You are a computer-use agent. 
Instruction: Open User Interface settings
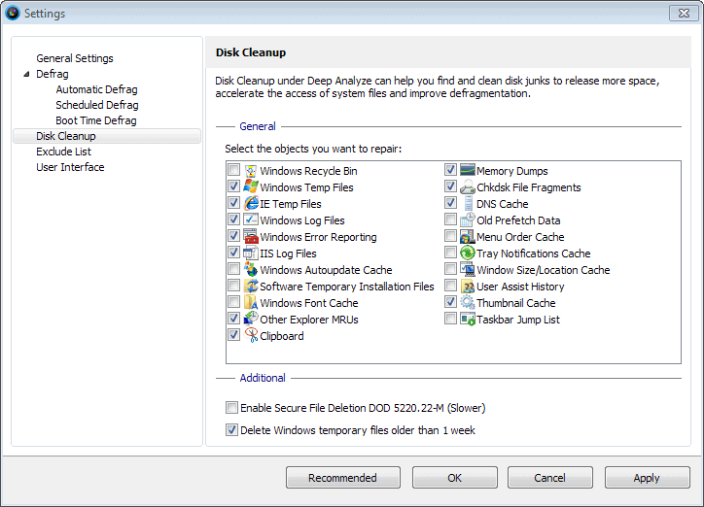70,167
